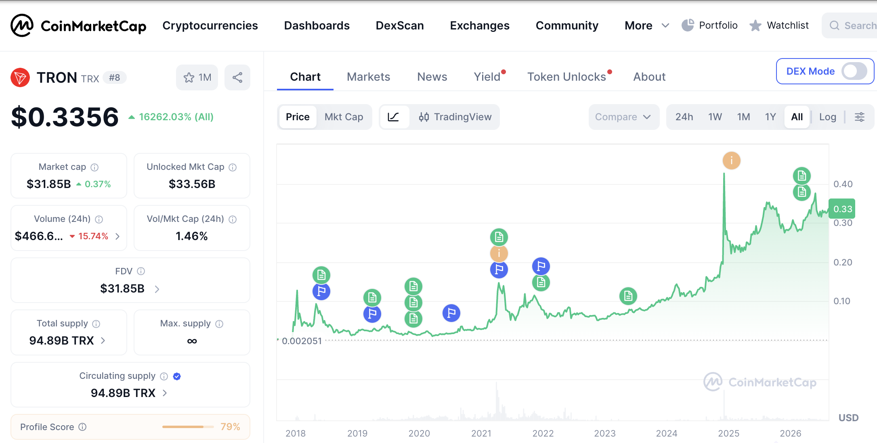Open the orange info marker near 2021
The image size is (877, 443).
tap(499, 253)
